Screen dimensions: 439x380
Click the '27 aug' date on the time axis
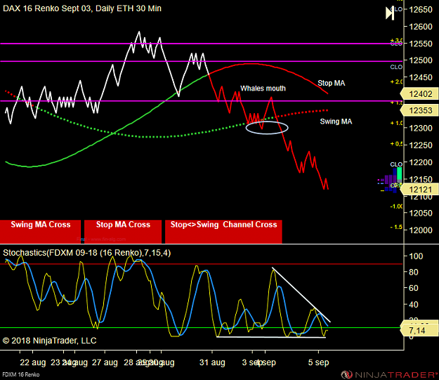105,362
